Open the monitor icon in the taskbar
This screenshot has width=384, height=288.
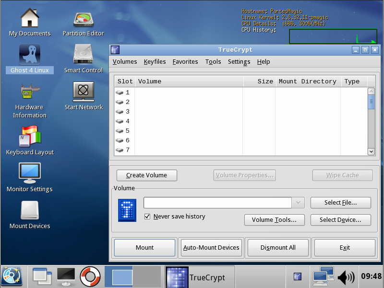(66, 276)
